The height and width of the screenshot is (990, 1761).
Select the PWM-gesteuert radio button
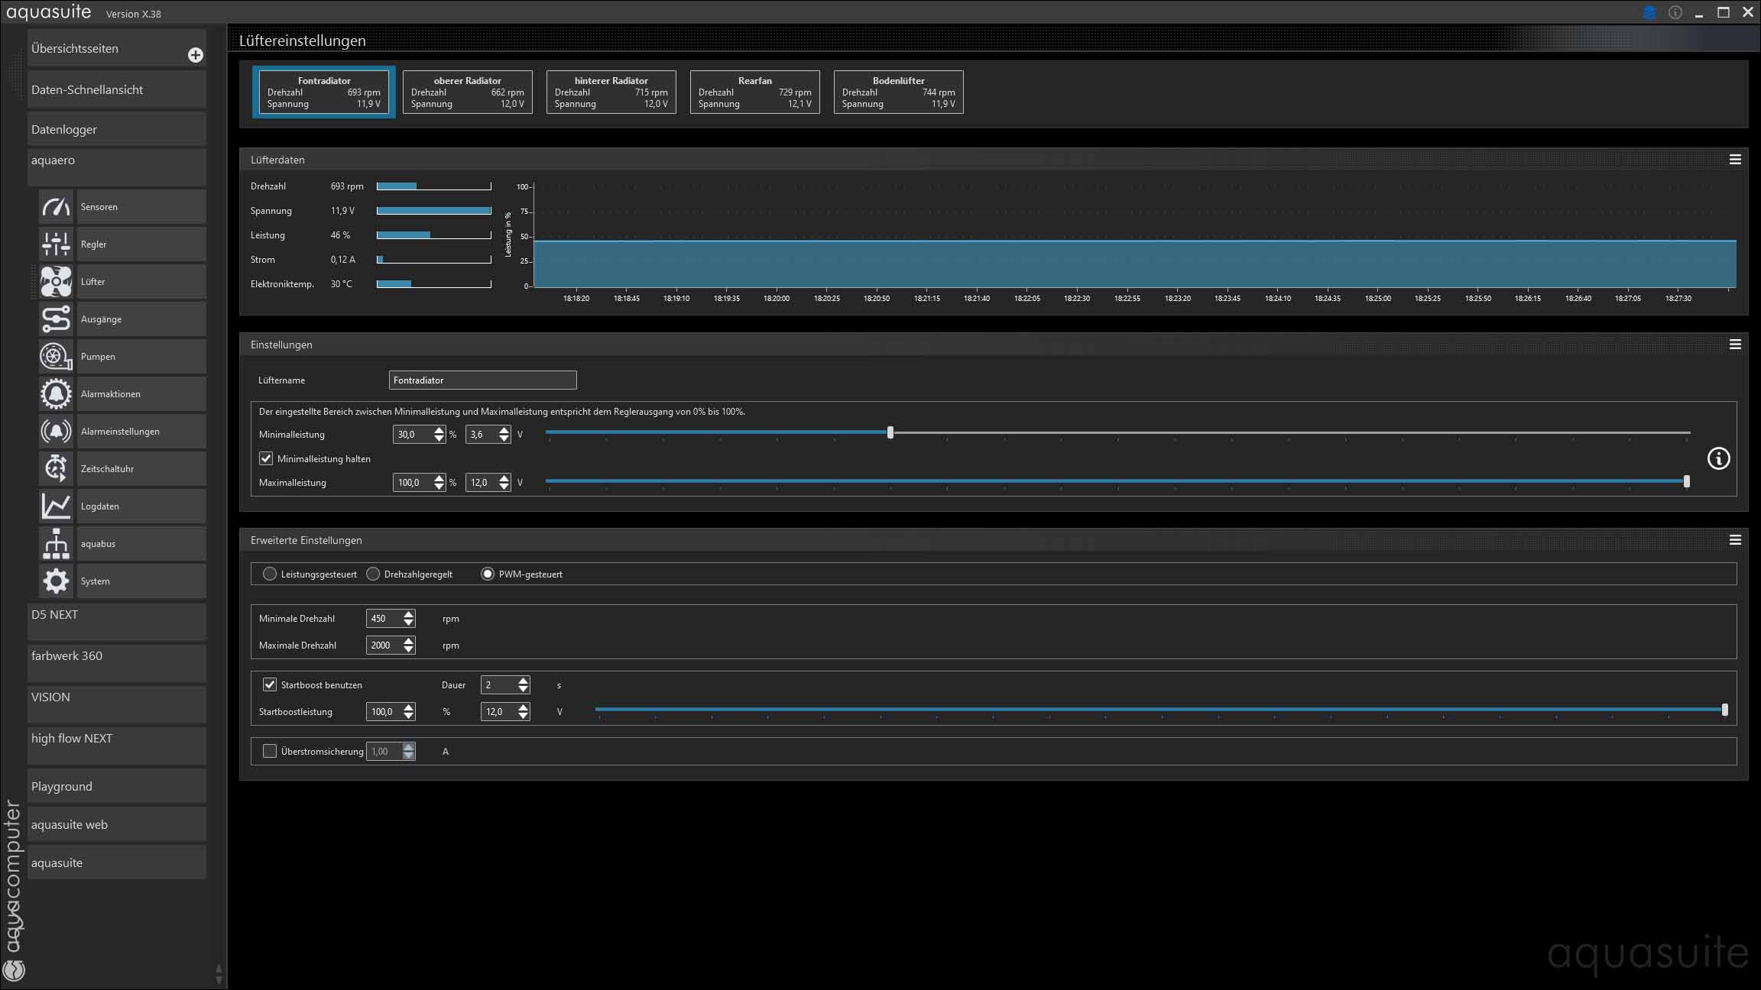coord(488,574)
